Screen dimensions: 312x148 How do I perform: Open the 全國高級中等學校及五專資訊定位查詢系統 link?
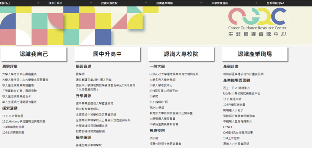[103, 120]
